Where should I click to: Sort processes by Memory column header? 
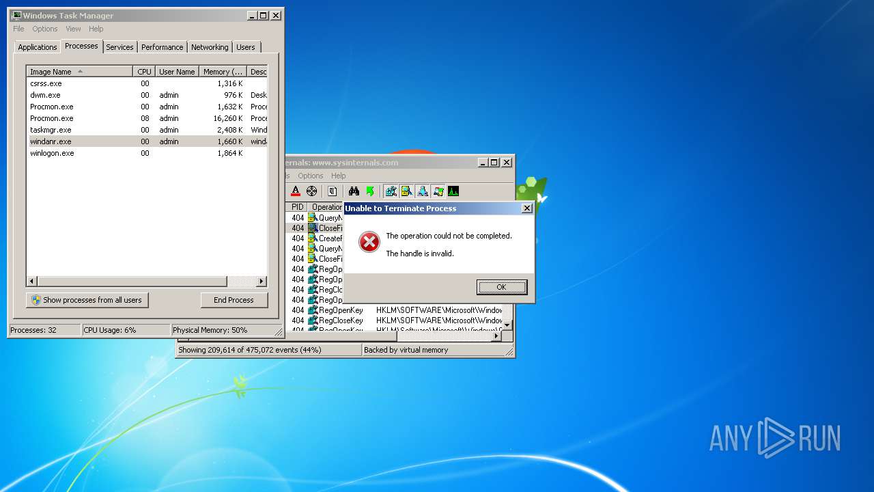click(x=223, y=72)
